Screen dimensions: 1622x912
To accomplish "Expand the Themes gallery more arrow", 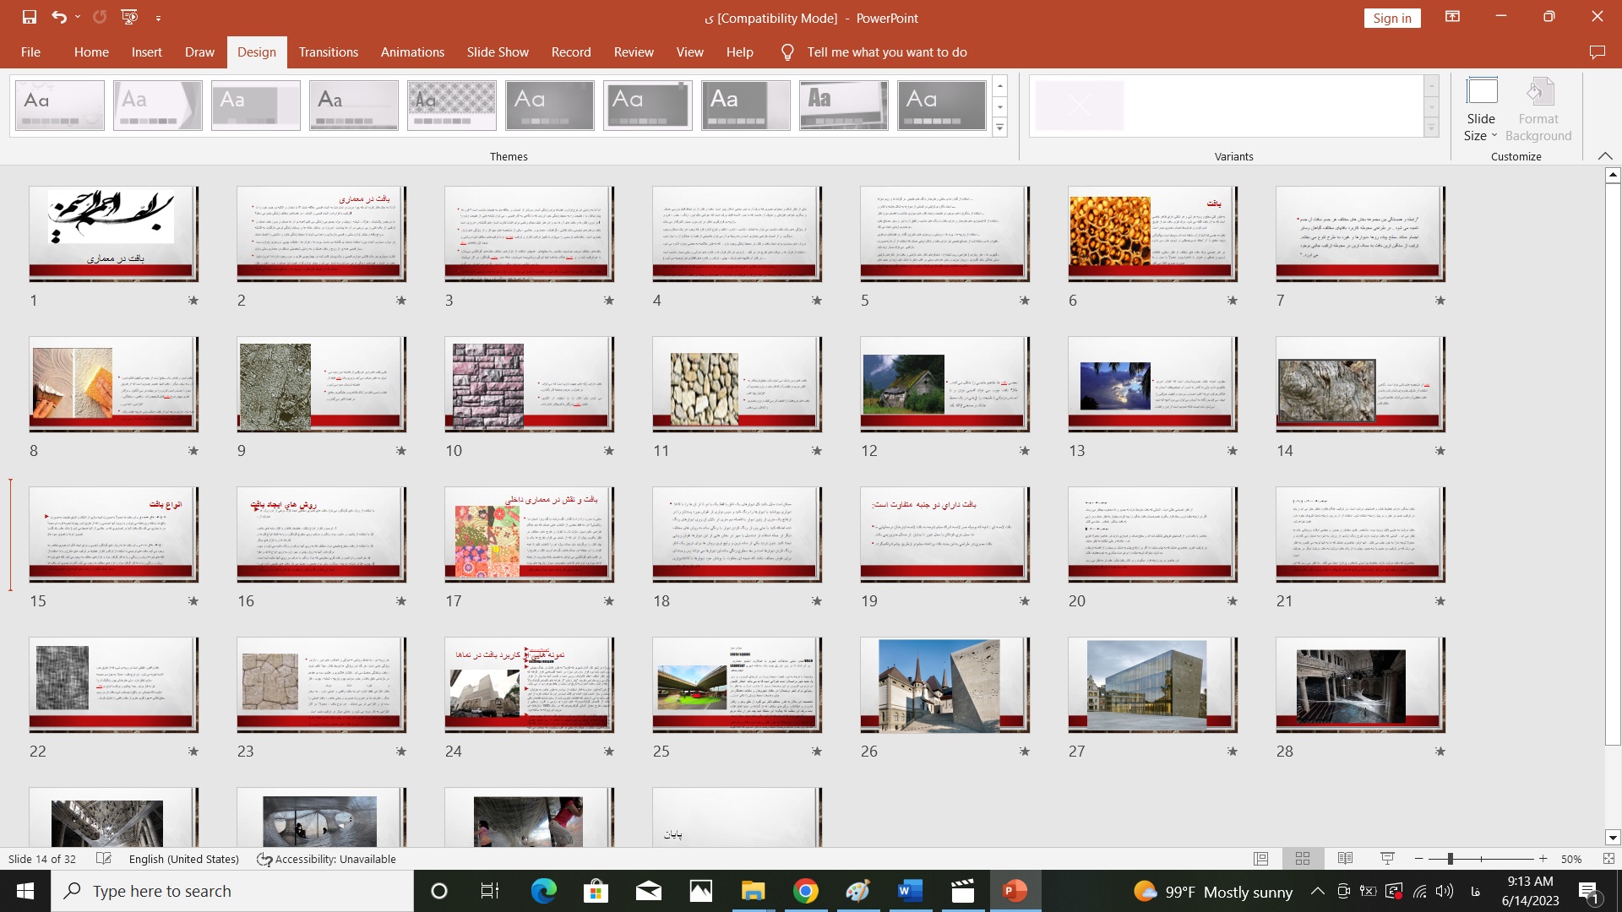I will tap(1000, 128).
